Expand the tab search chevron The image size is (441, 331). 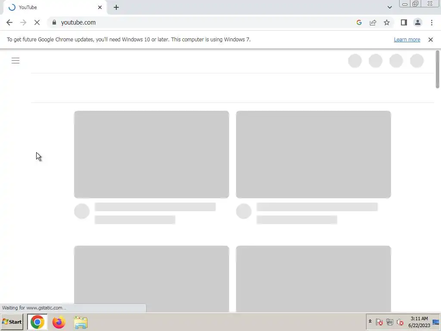389,7
